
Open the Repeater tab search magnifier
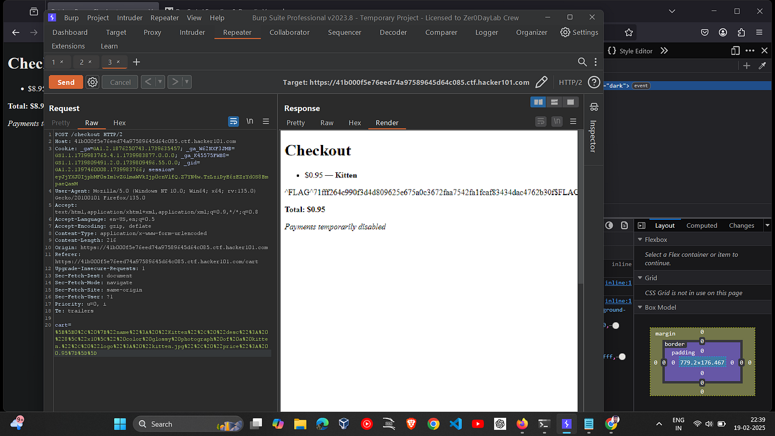coord(582,62)
